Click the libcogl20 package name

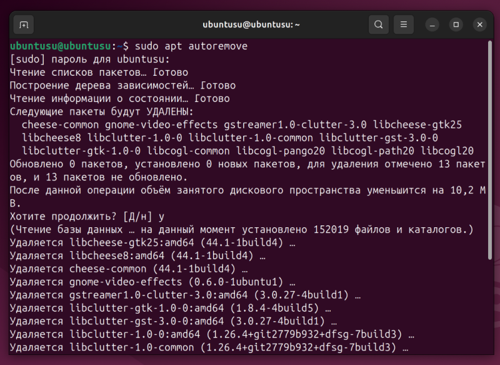(x=447, y=151)
